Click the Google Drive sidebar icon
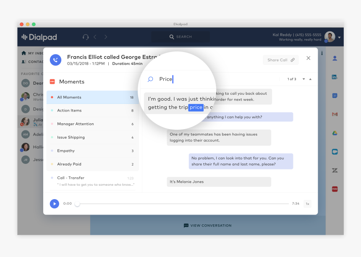 coord(335,133)
